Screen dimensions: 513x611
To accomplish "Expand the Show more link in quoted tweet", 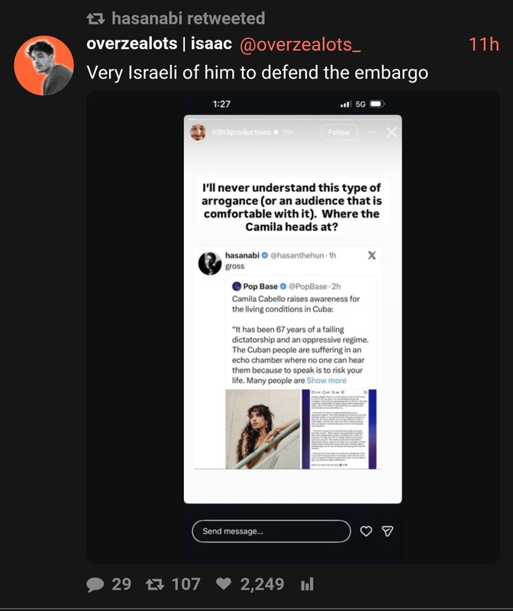I will [x=327, y=380].
